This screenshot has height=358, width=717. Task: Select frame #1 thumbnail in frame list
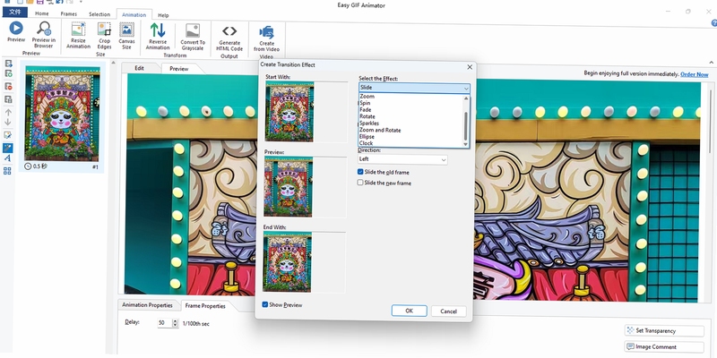(63, 117)
